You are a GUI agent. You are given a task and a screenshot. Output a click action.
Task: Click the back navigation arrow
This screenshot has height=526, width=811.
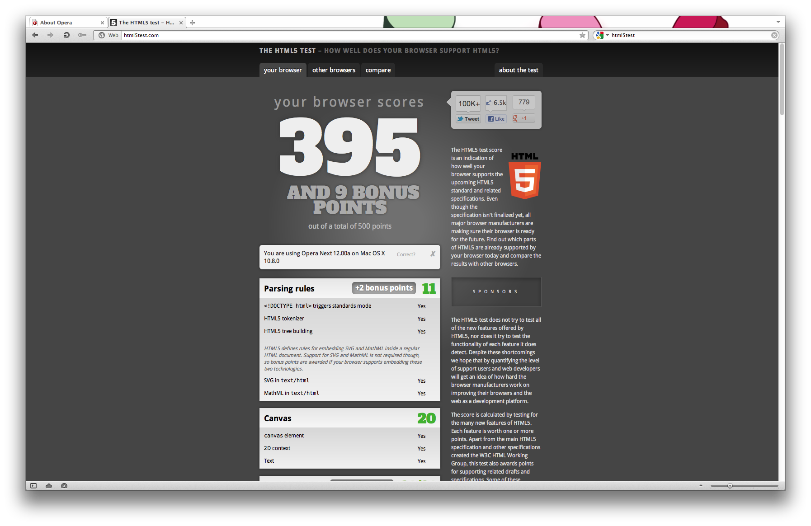click(35, 35)
